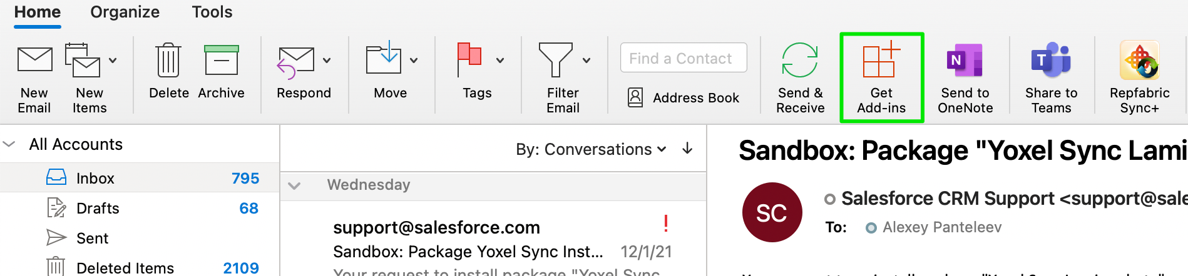The image size is (1188, 276).
Task: Open the Respond dropdown arrow
Action: (327, 61)
